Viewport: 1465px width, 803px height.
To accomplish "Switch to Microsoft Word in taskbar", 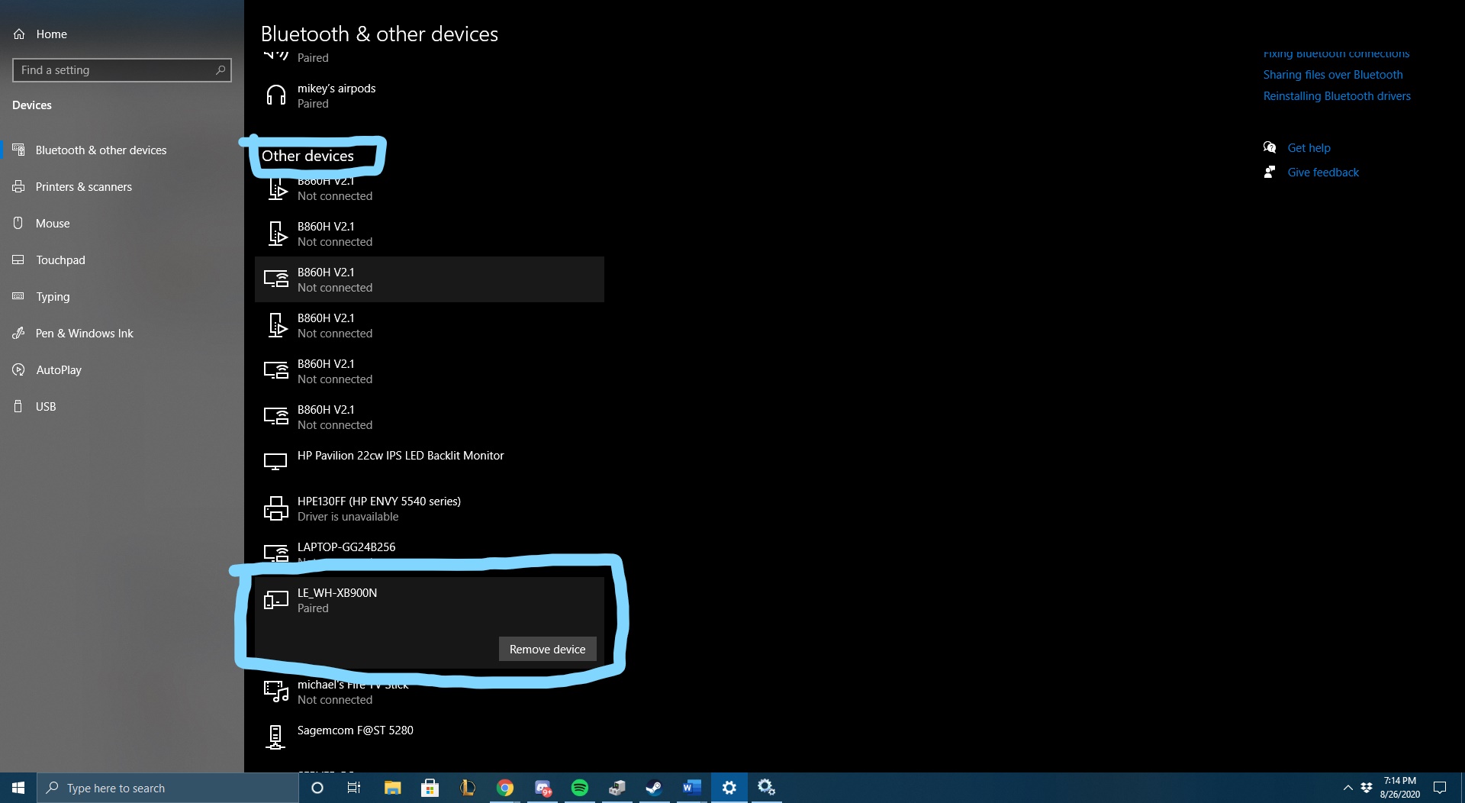I will tap(692, 788).
